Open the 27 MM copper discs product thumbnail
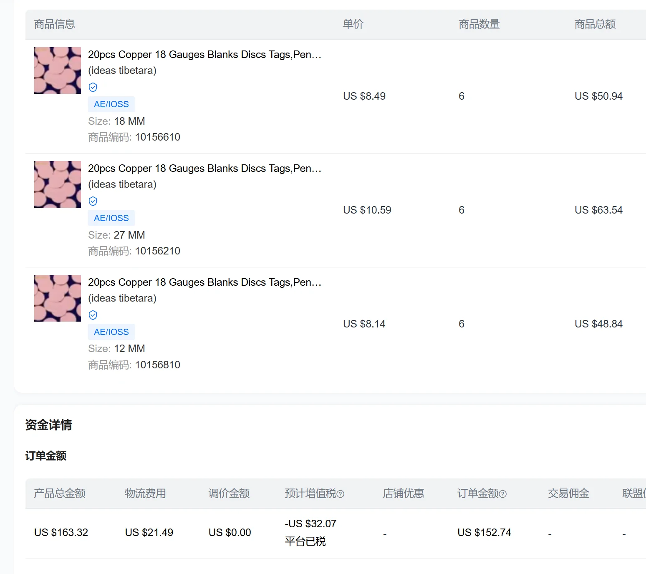The width and height of the screenshot is (646, 574). coord(58,184)
